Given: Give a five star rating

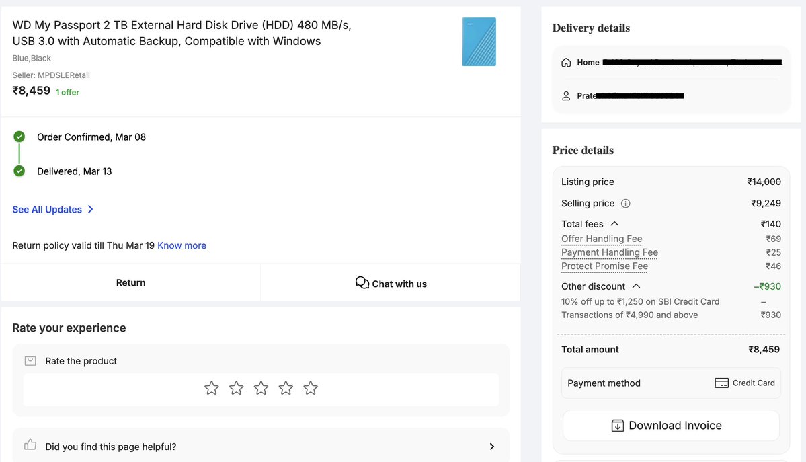Looking at the screenshot, I should [310, 388].
